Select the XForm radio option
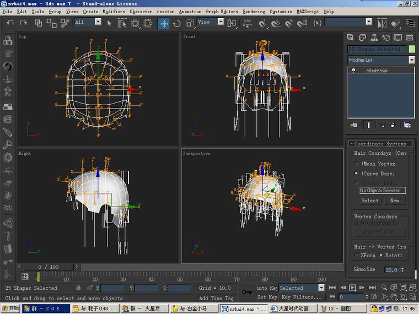419x314 pixels. (x=356, y=255)
